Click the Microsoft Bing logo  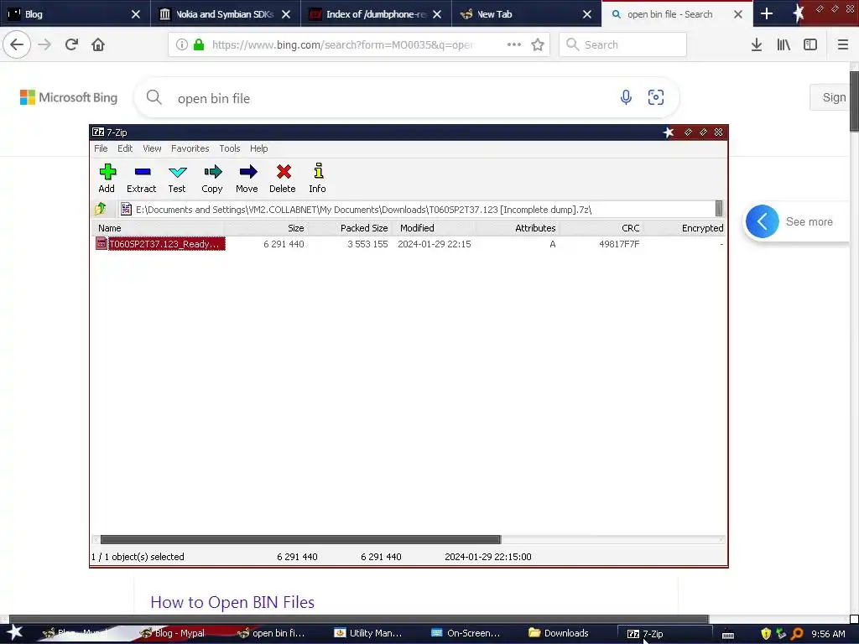(69, 97)
